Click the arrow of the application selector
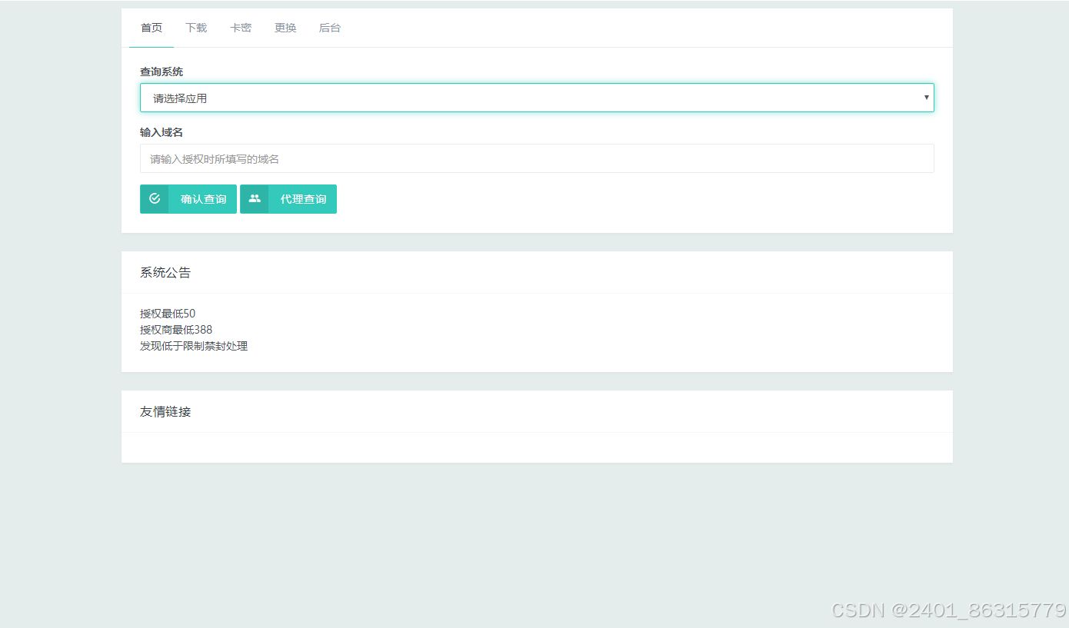Screen dimensions: 1069x628 (x=926, y=98)
